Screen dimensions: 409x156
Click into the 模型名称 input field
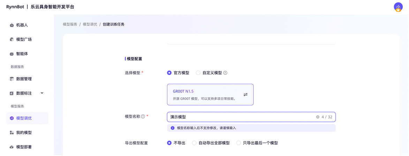[251, 117]
